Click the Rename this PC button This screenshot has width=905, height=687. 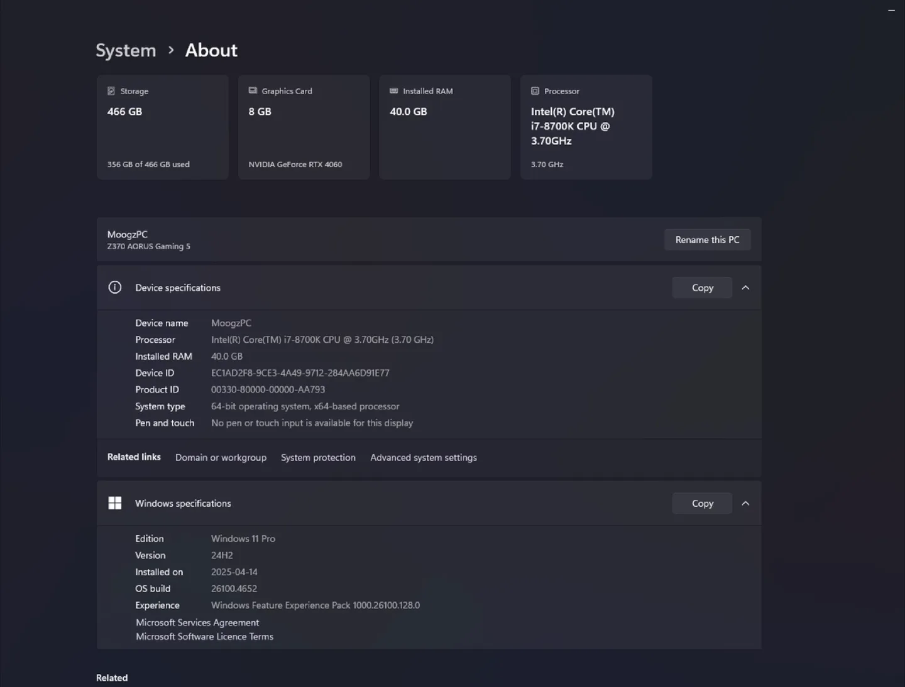708,239
